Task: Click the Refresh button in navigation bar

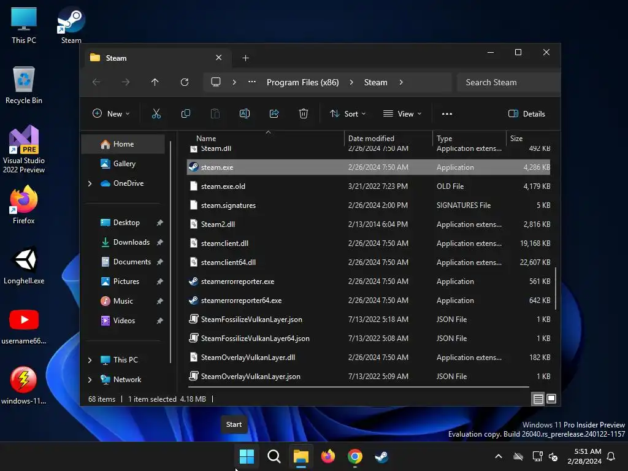Action: (184, 82)
